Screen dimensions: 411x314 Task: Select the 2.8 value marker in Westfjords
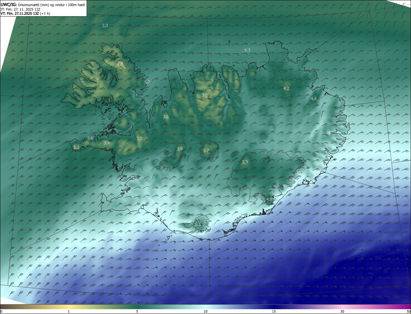tap(120, 64)
